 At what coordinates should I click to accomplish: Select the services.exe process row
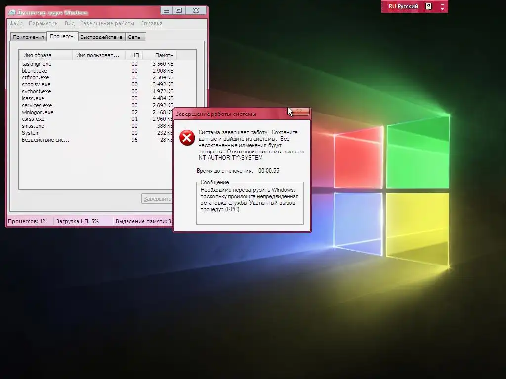tap(97, 106)
